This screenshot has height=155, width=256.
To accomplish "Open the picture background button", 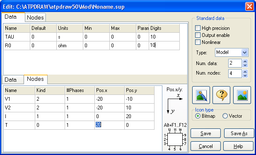I will tap(242, 95).
